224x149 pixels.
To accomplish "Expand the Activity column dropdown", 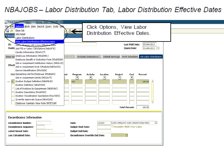I will tap(91, 78).
